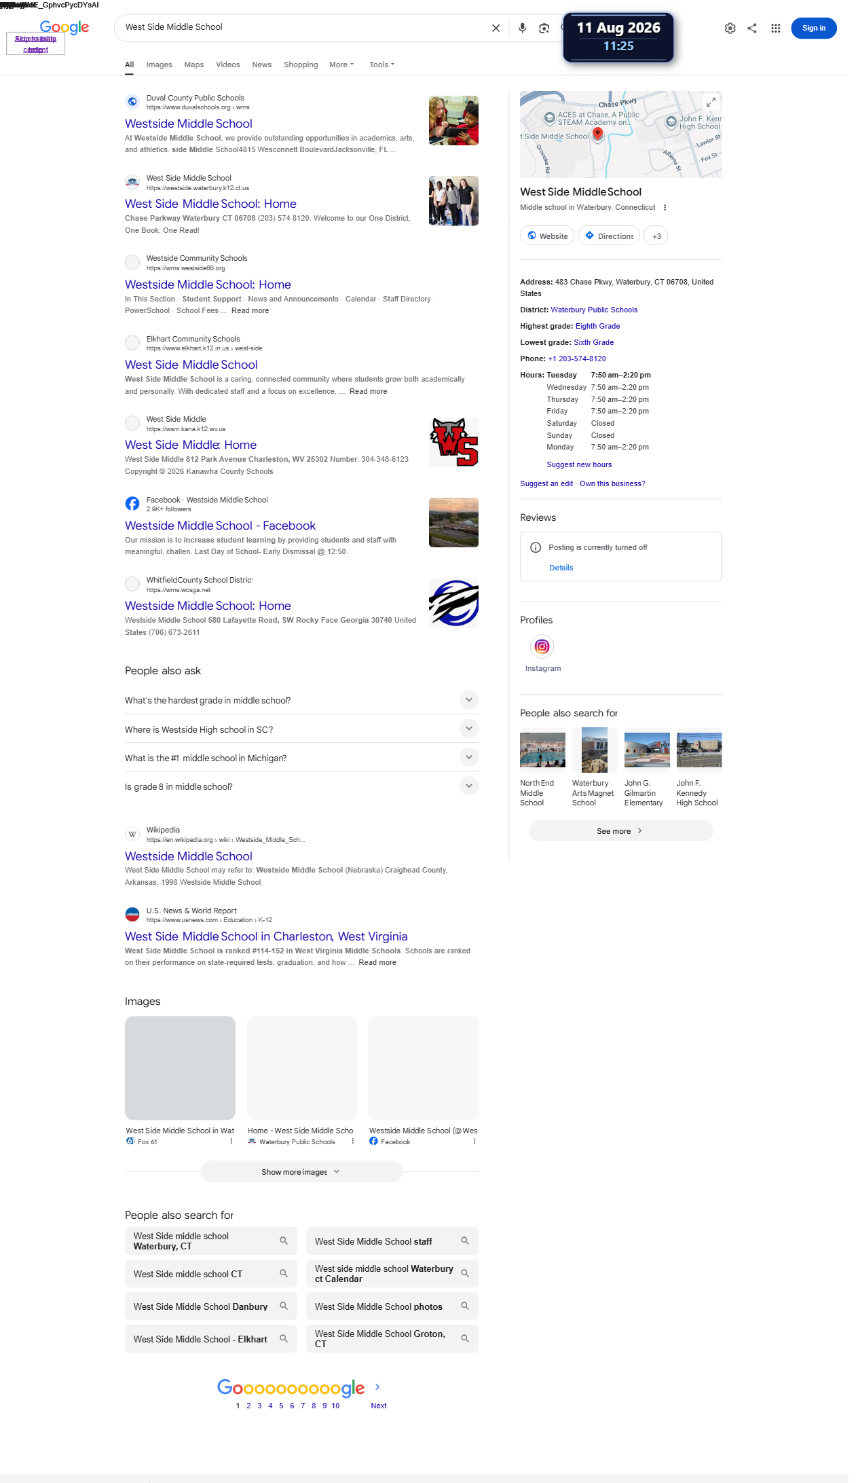This screenshot has height=1483, width=858.
Task: Click the Wikipedia favicon icon
Action: (x=132, y=834)
